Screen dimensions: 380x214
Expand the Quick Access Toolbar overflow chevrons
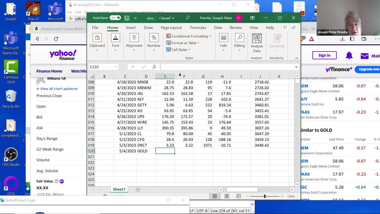(x=135, y=18)
